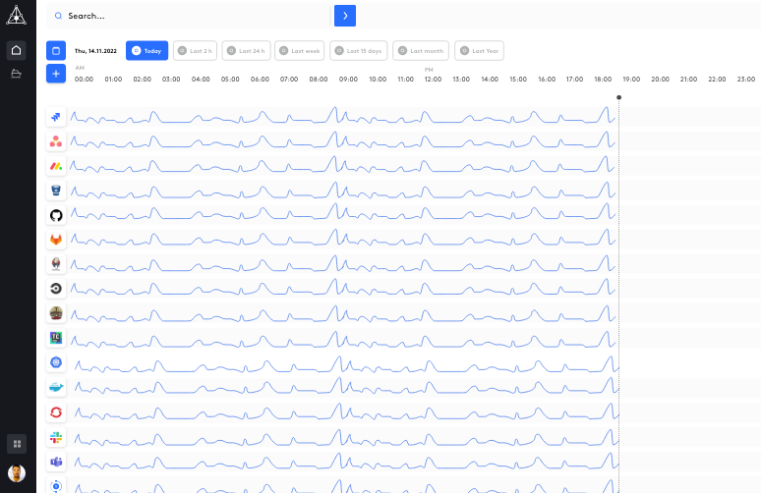Submit search with the blue arrow button
Screen dimensions: 761x493
345,16
